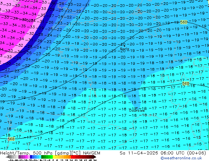Click the 'Height/Temp.' caption text
The image size is (209, 161).
pos(15,153)
